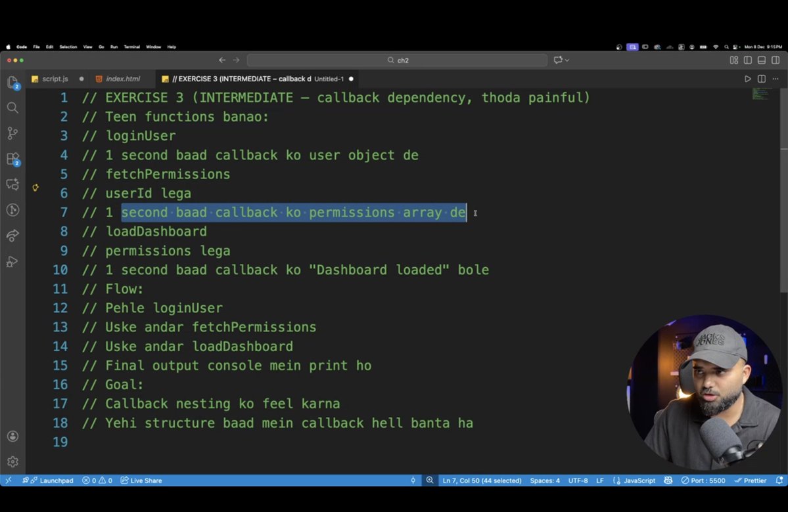The height and width of the screenshot is (512, 788).
Task: Select the EXERCISE 3 Untitled-1 tab
Action: click(258, 79)
